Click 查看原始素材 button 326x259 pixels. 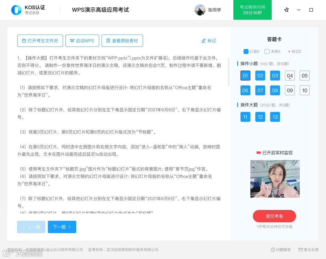(x=122, y=41)
